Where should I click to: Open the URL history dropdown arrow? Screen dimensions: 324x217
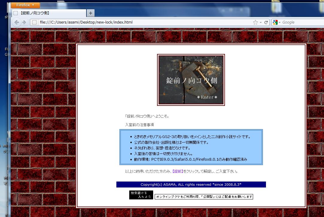pos(261,22)
